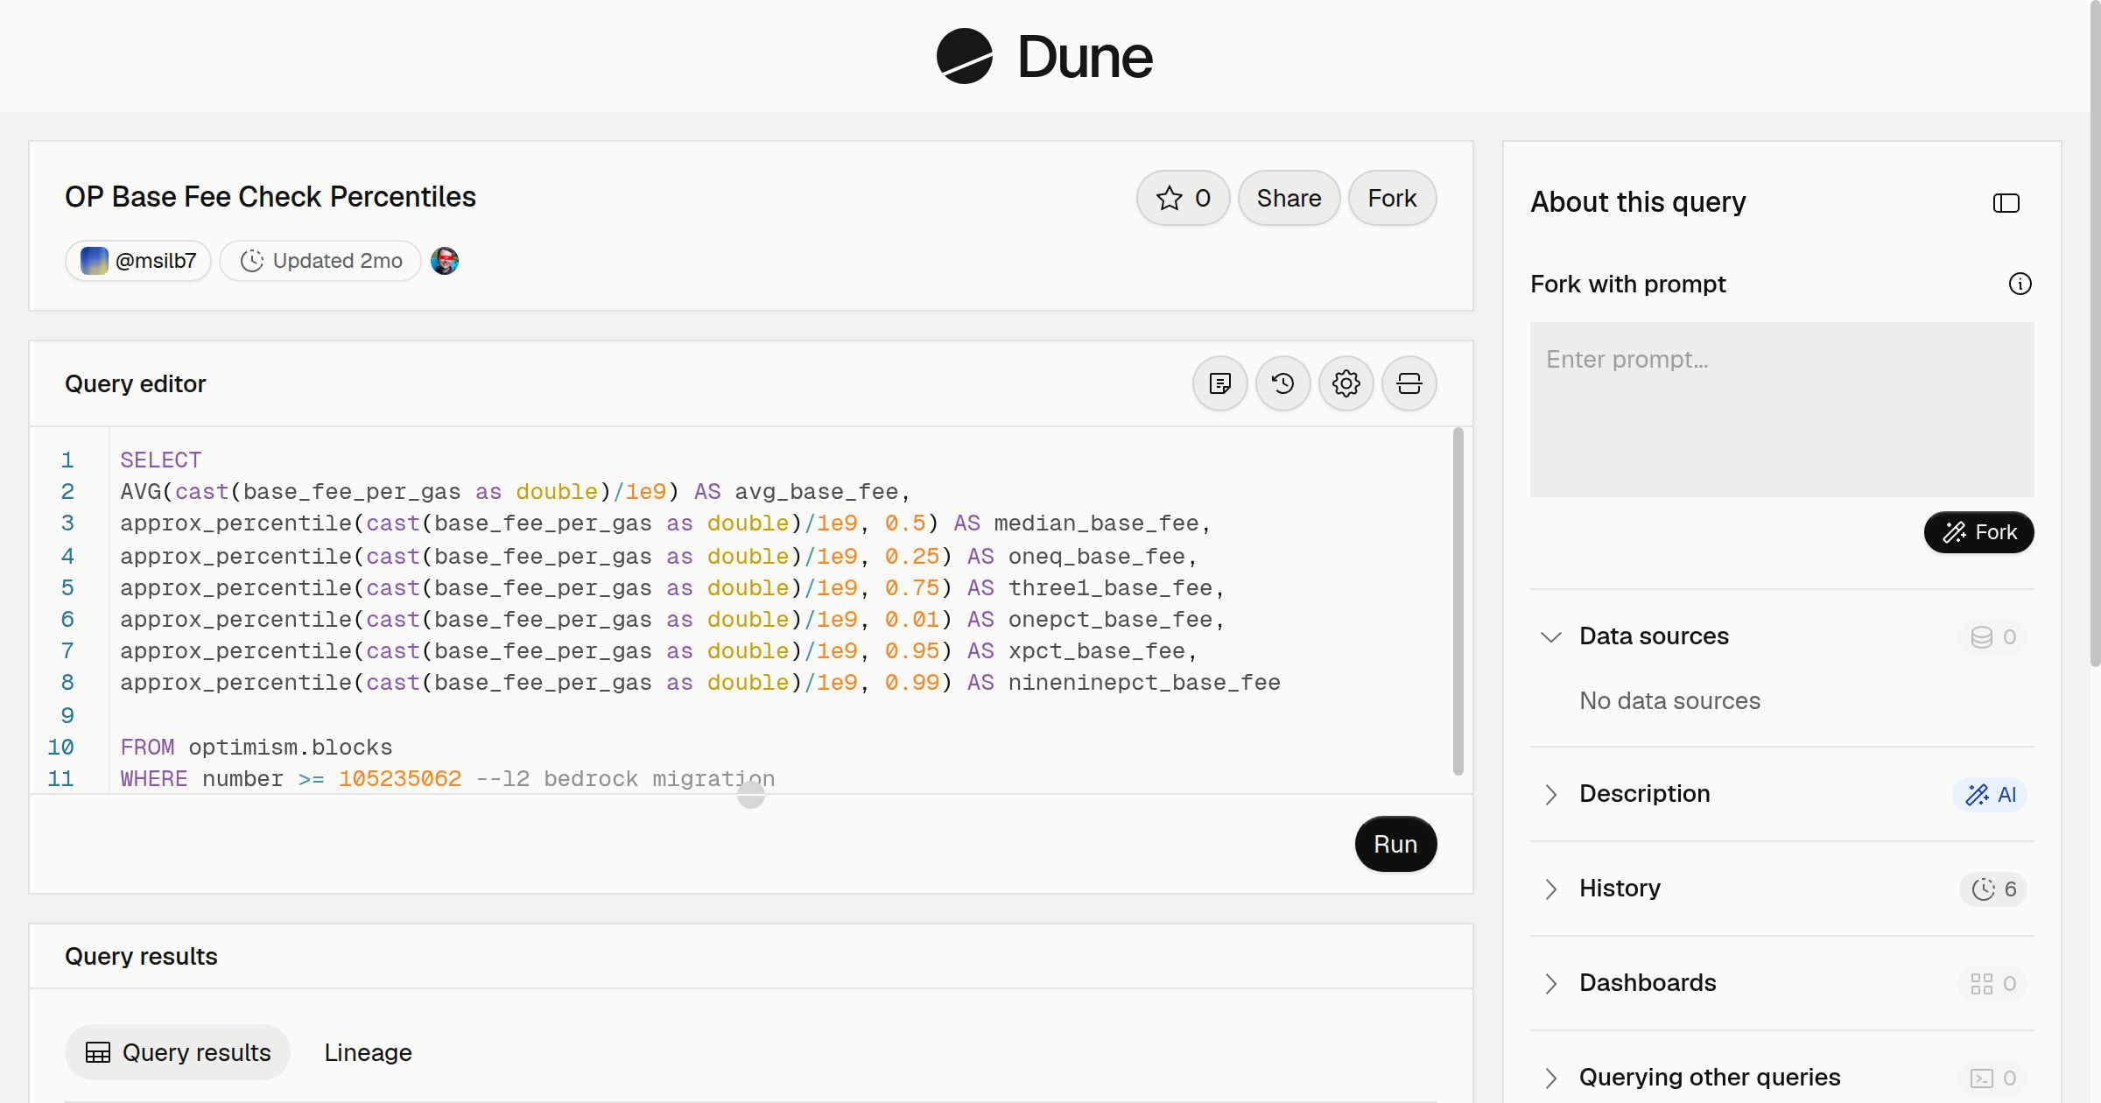Screen dimensions: 2101x1103
Task: Click 'nineninepct_base_fee' alias on line 8
Action: [1144, 682]
